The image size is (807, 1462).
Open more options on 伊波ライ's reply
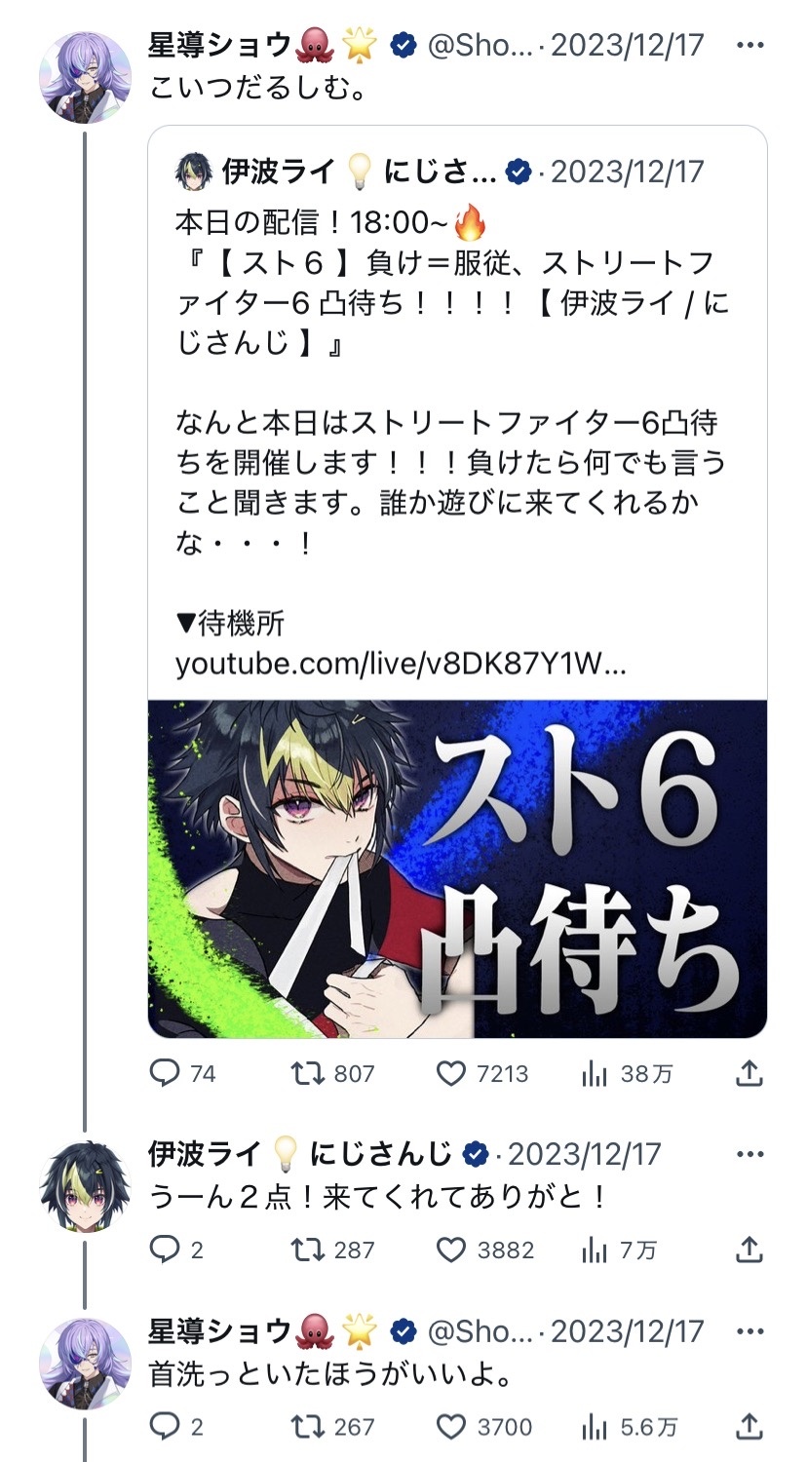pos(749,1154)
